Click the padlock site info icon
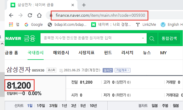This screenshot has width=183, height=110. coord(51,15)
